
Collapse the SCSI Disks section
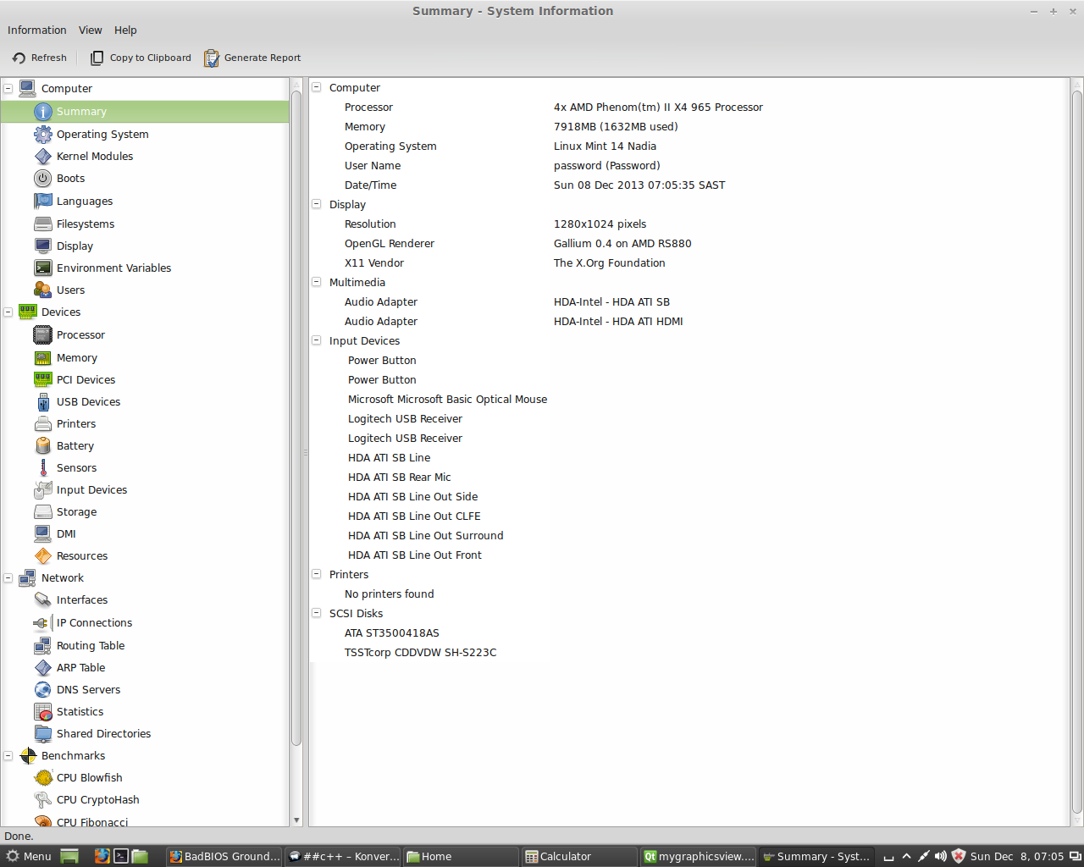pos(317,613)
